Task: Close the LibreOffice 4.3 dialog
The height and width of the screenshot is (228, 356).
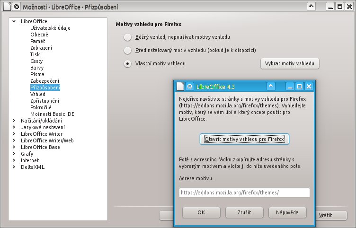Action: pos(309,87)
